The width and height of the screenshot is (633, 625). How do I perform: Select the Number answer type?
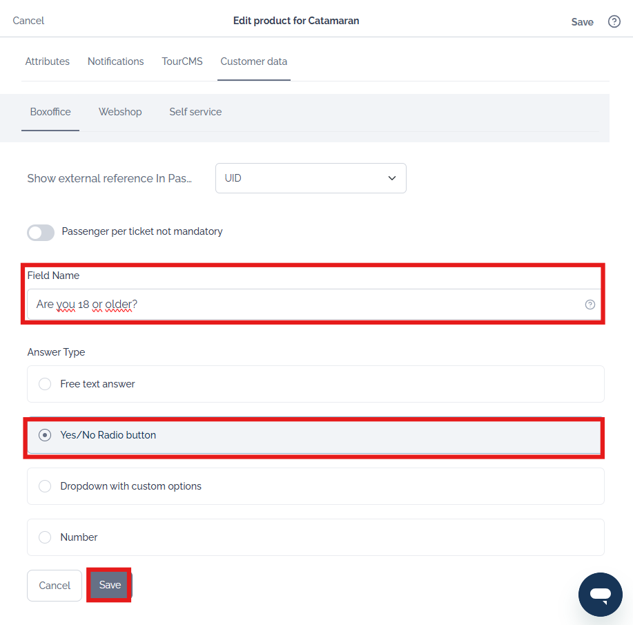point(315,537)
